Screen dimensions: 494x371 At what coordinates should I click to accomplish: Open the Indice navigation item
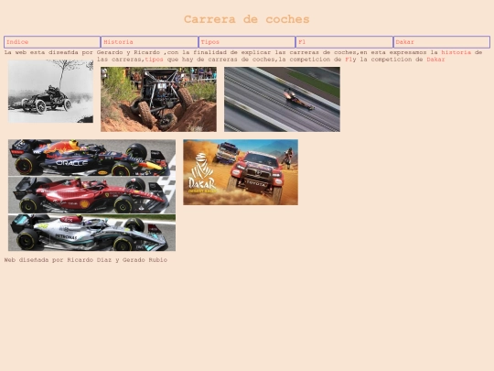pos(52,42)
